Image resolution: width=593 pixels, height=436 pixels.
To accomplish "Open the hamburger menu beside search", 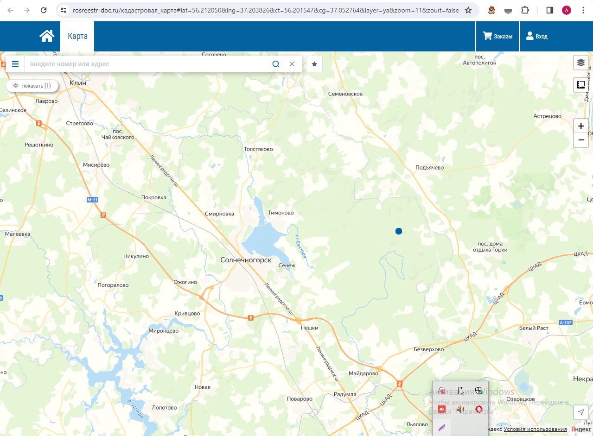I will (15, 64).
